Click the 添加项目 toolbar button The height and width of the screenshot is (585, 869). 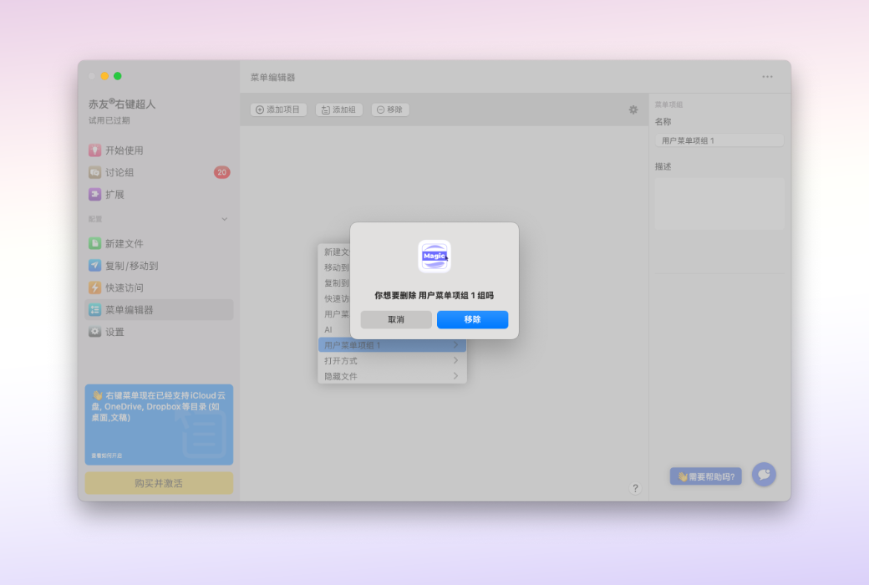tap(278, 109)
